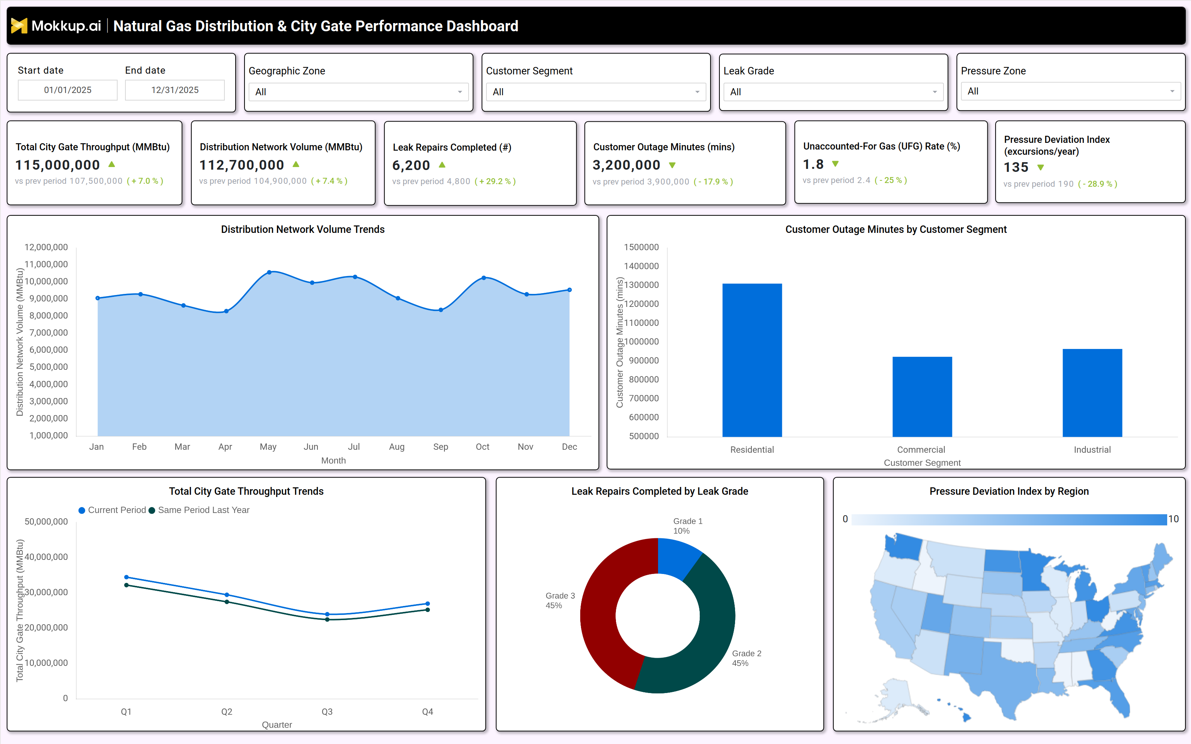Image resolution: width=1191 pixels, height=744 pixels.
Task: Open the Pressure Zone dropdown
Action: tap(1070, 91)
